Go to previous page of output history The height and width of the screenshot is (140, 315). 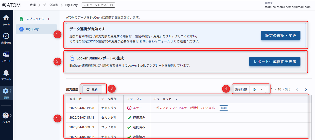click(x=297, y=89)
